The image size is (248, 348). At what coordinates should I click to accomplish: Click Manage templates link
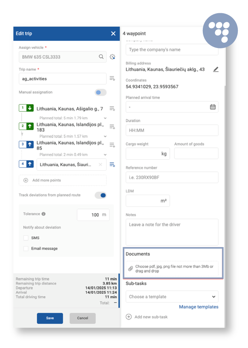click(x=199, y=307)
